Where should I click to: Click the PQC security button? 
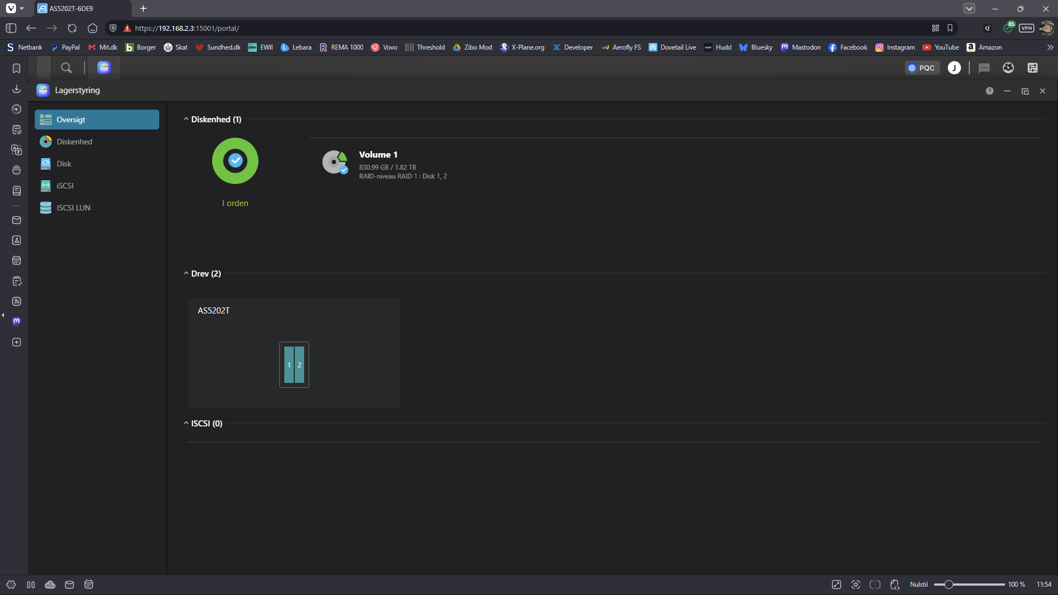(x=922, y=68)
